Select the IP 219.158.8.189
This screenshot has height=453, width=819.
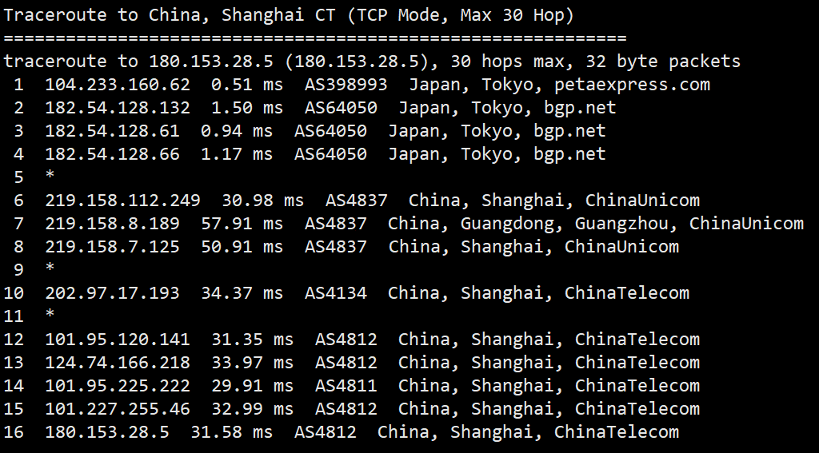(x=112, y=223)
